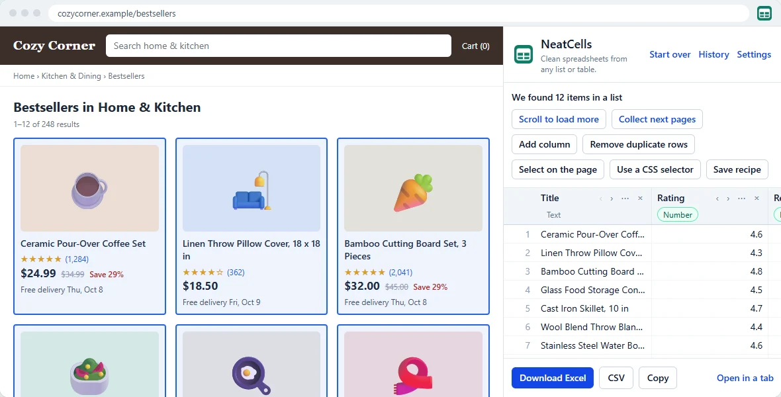Select the Linen Throw Pillow Cov... table row
The height and width of the screenshot is (397, 781).
[642, 253]
